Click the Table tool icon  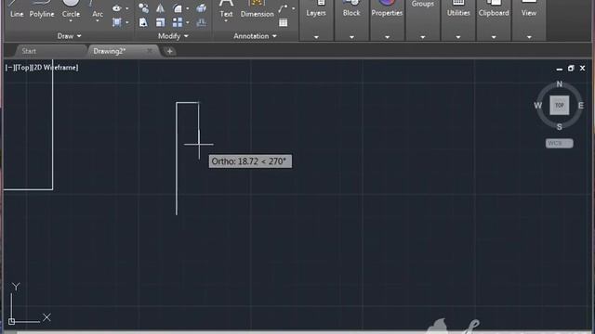(x=283, y=22)
